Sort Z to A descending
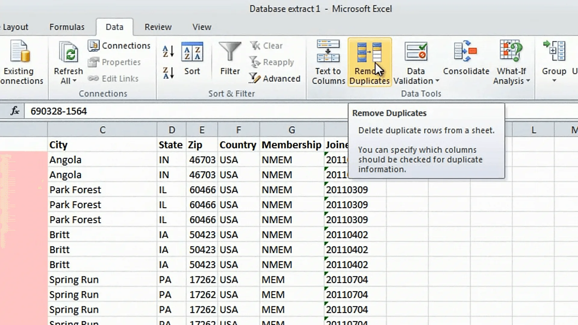 click(x=168, y=73)
